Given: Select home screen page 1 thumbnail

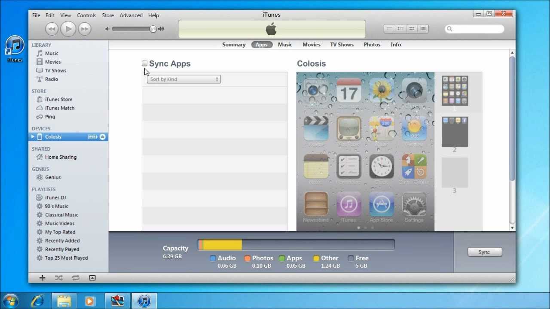Looking at the screenshot, I should (x=455, y=91).
